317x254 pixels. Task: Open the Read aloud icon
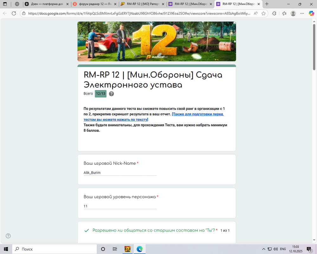(x=256, y=13)
